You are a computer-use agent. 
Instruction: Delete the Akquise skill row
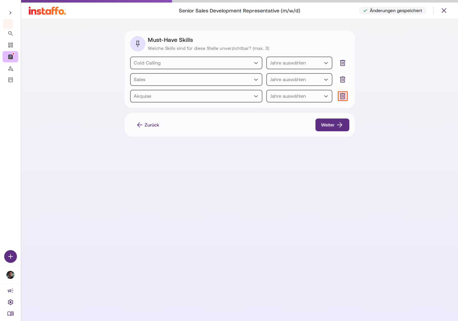tap(343, 96)
